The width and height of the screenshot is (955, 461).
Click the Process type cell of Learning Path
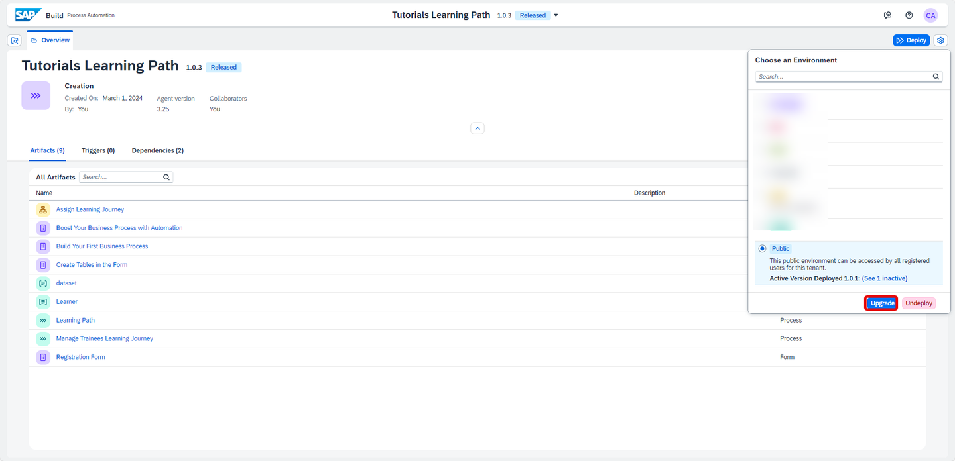(x=791, y=321)
